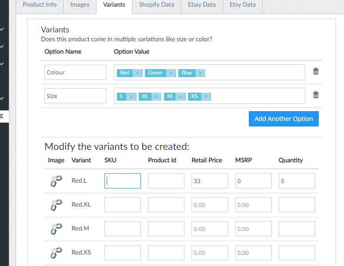Screen dimensions: 344x266
Task: Click the image link icon for Red.XS
Action: (56, 253)
